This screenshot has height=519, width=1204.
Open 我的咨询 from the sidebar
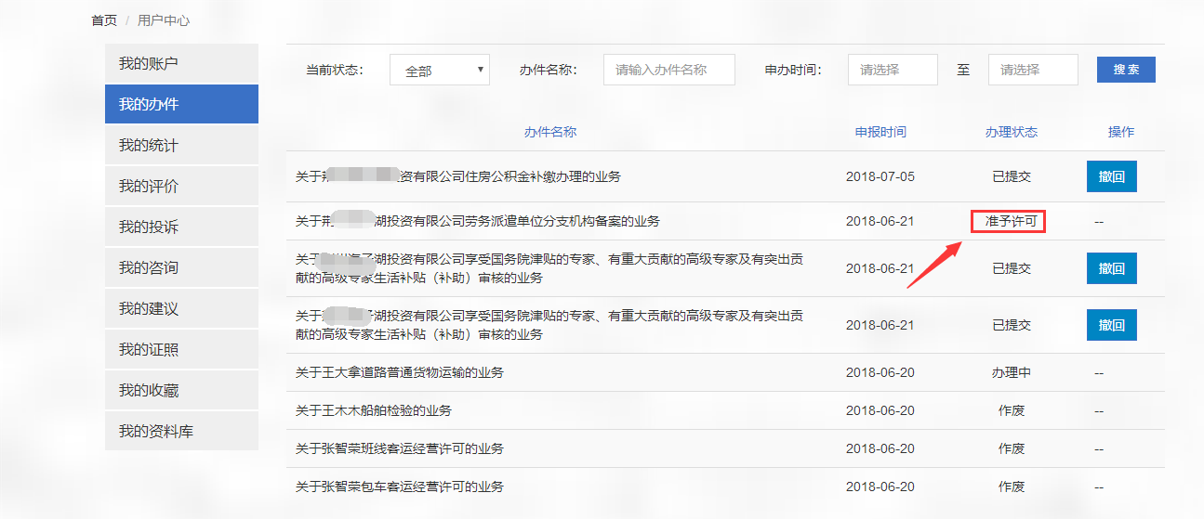click(x=181, y=268)
